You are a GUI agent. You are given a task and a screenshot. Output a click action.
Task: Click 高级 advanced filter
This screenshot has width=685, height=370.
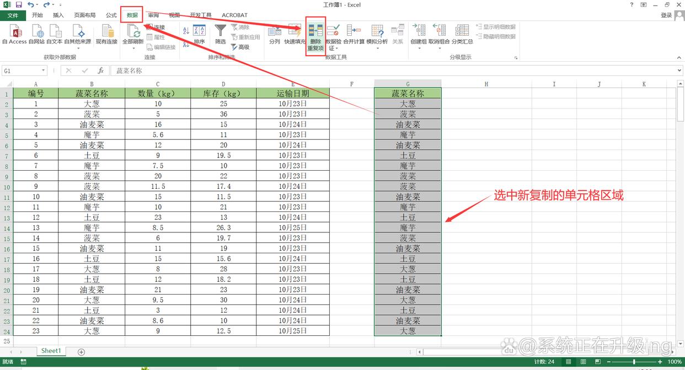click(x=240, y=47)
